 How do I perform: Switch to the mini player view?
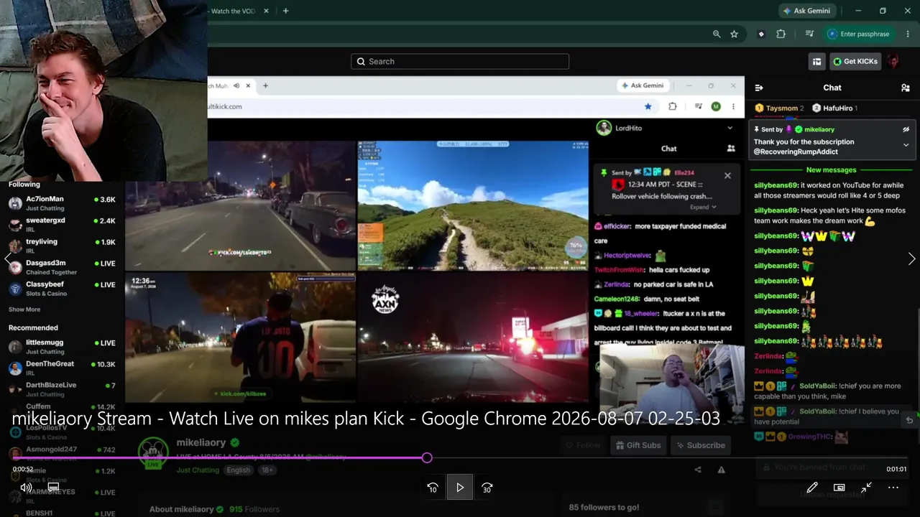point(839,488)
